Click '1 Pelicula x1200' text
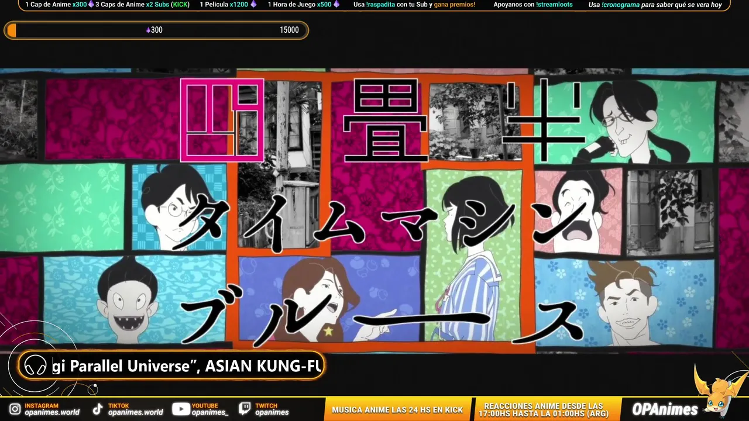The height and width of the screenshot is (421, 749). 224,5
